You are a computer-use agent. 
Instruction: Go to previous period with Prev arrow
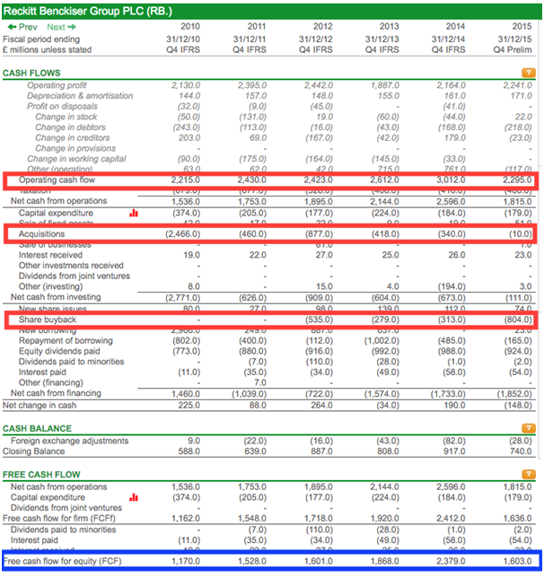click(x=22, y=27)
